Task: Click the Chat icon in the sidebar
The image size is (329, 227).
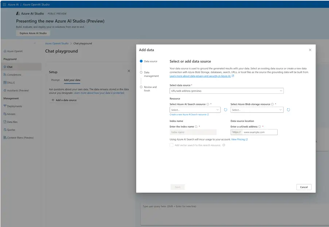Action: 5,67
